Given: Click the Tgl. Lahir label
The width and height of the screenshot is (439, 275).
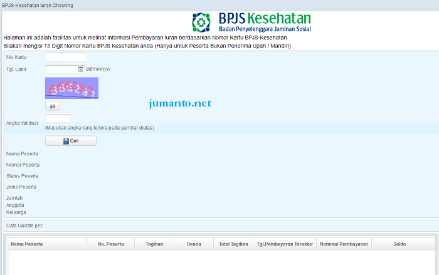Looking at the screenshot, I should coord(16,70).
